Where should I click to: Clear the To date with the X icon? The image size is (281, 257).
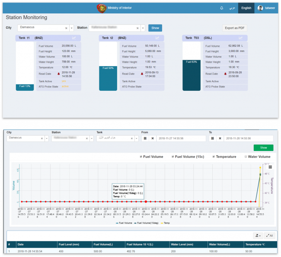pos(220,138)
